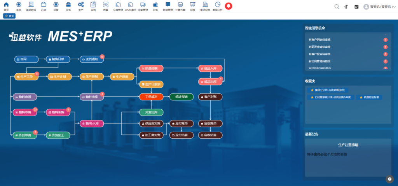Click the red notification bell icon
398x186 pixels.
coord(229,6)
